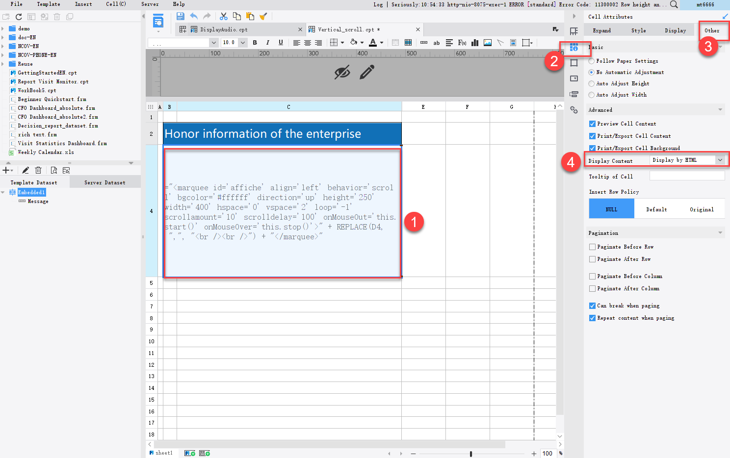
Task: Toggle bold formatting
Action: 255,43
